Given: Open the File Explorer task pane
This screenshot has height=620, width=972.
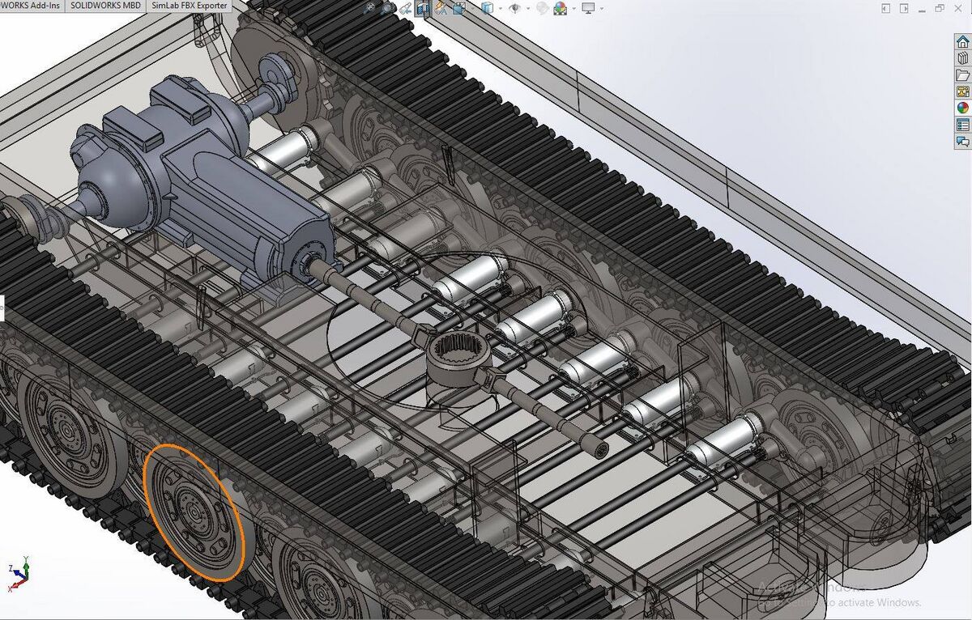Looking at the screenshot, I should [962, 75].
